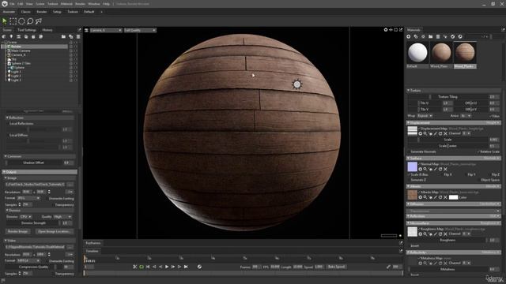The image size is (506, 284).
Task: Create a new material with the plus icon
Action: coord(409,37)
